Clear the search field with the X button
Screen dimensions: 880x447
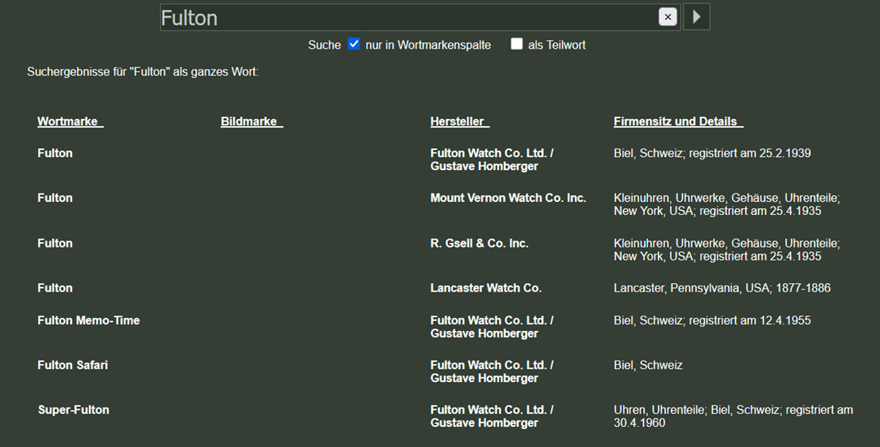[667, 17]
